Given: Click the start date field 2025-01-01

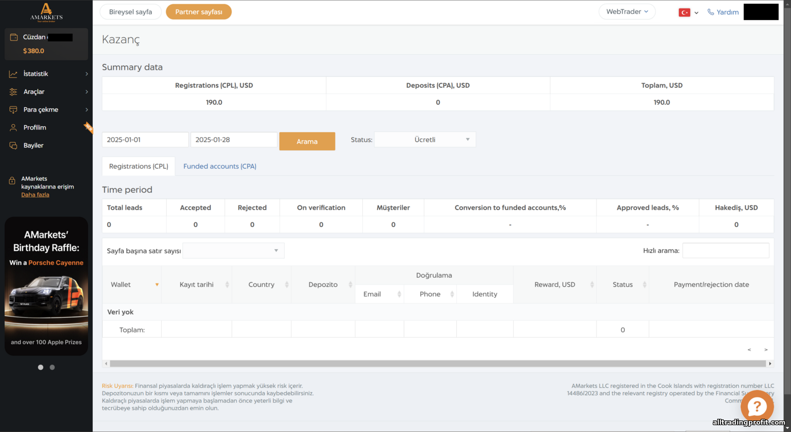Looking at the screenshot, I should pyautogui.click(x=145, y=140).
